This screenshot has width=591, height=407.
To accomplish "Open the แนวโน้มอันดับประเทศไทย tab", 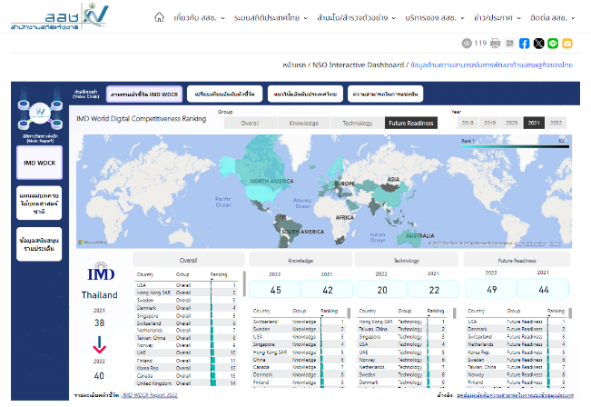I will (x=305, y=94).
